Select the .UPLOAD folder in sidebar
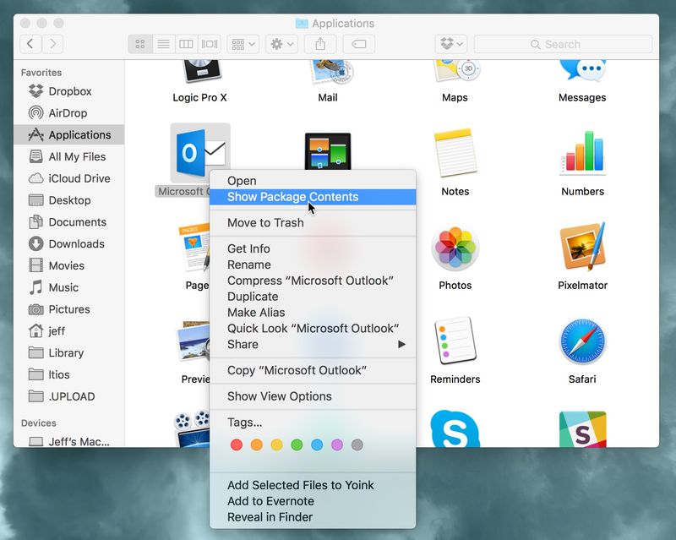676x540 pixels. (x=69, y=396)
